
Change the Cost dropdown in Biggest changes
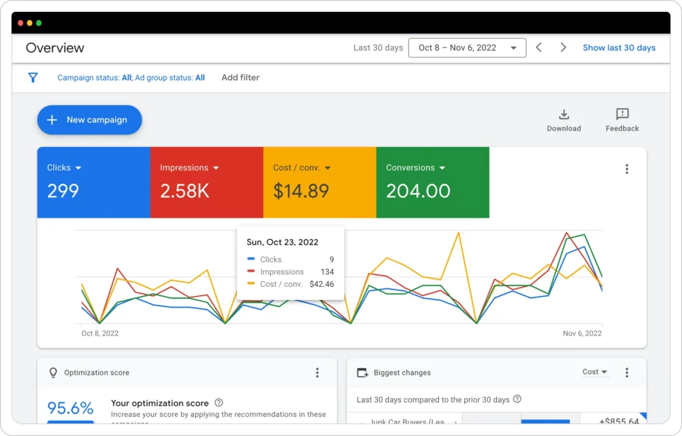595,372
